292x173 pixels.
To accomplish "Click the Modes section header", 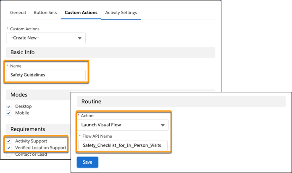I will point(38,94).
